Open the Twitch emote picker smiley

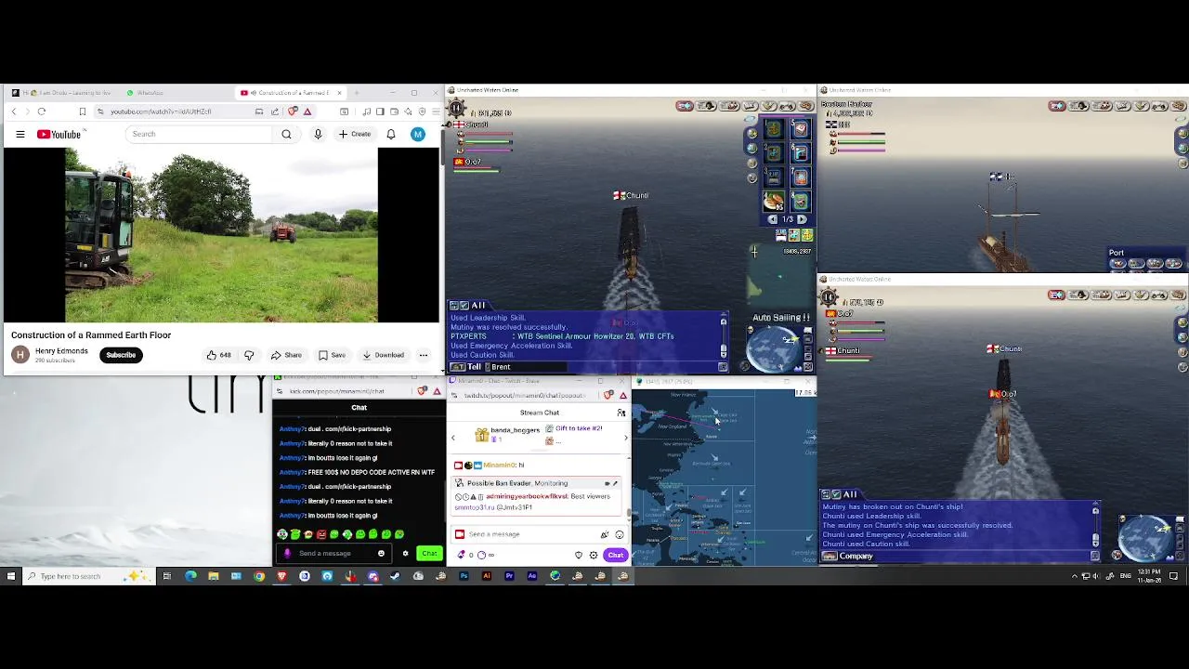620,534
